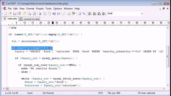Click the '$query = "SELECT' code line
This screenshot has width=171, height=96.
[x=89, y=51]
